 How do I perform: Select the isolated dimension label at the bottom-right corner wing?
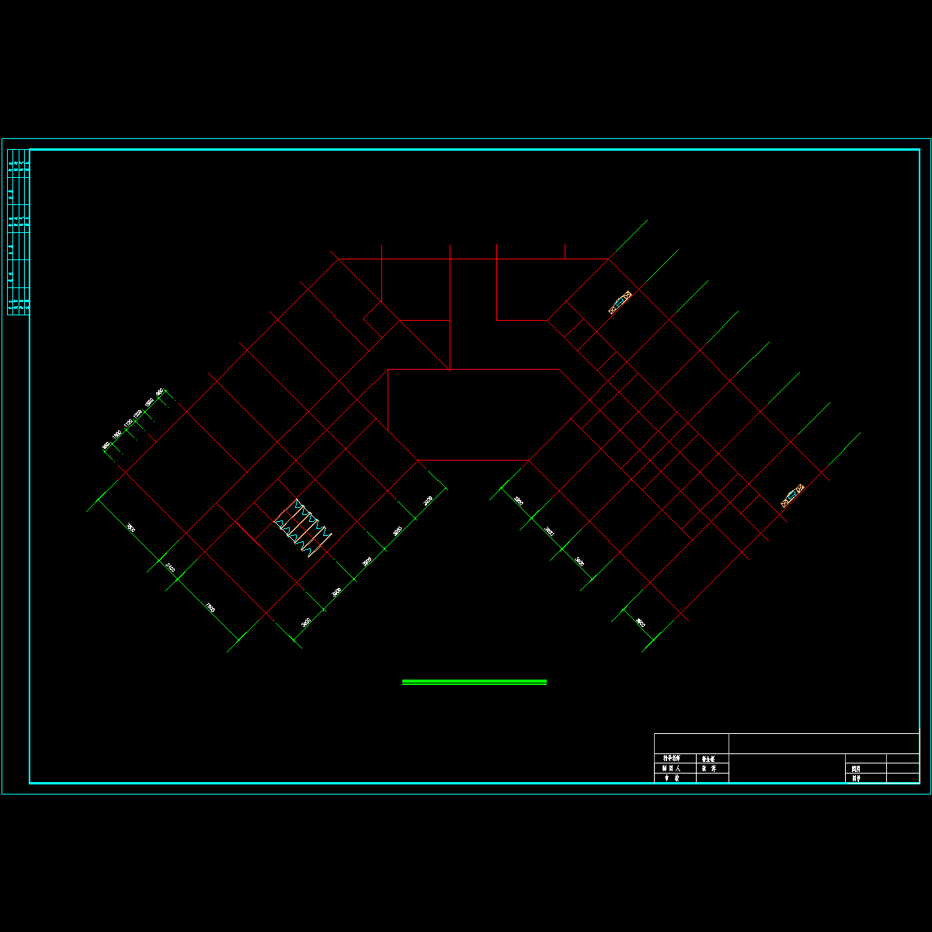tap(640, 622)
